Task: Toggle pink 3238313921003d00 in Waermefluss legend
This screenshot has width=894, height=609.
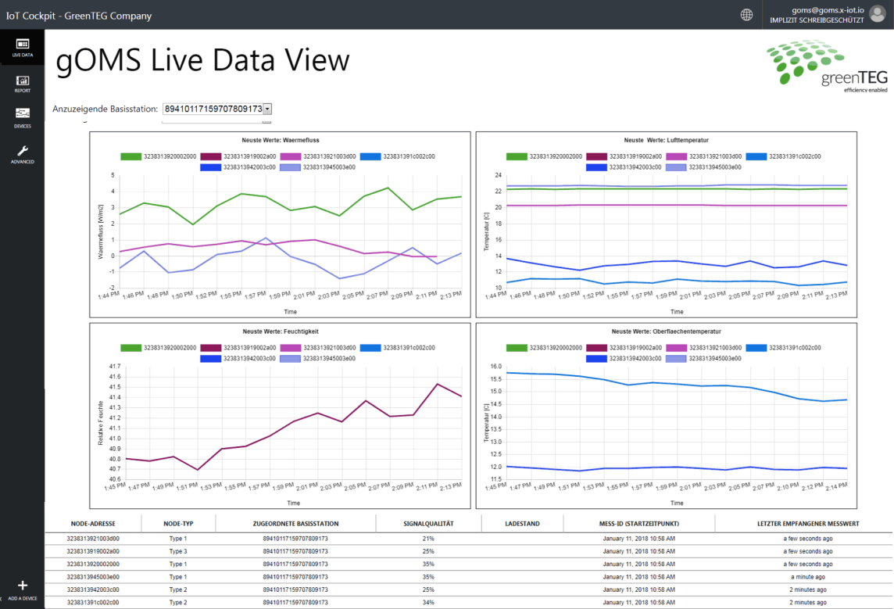Action: point(318,156)
